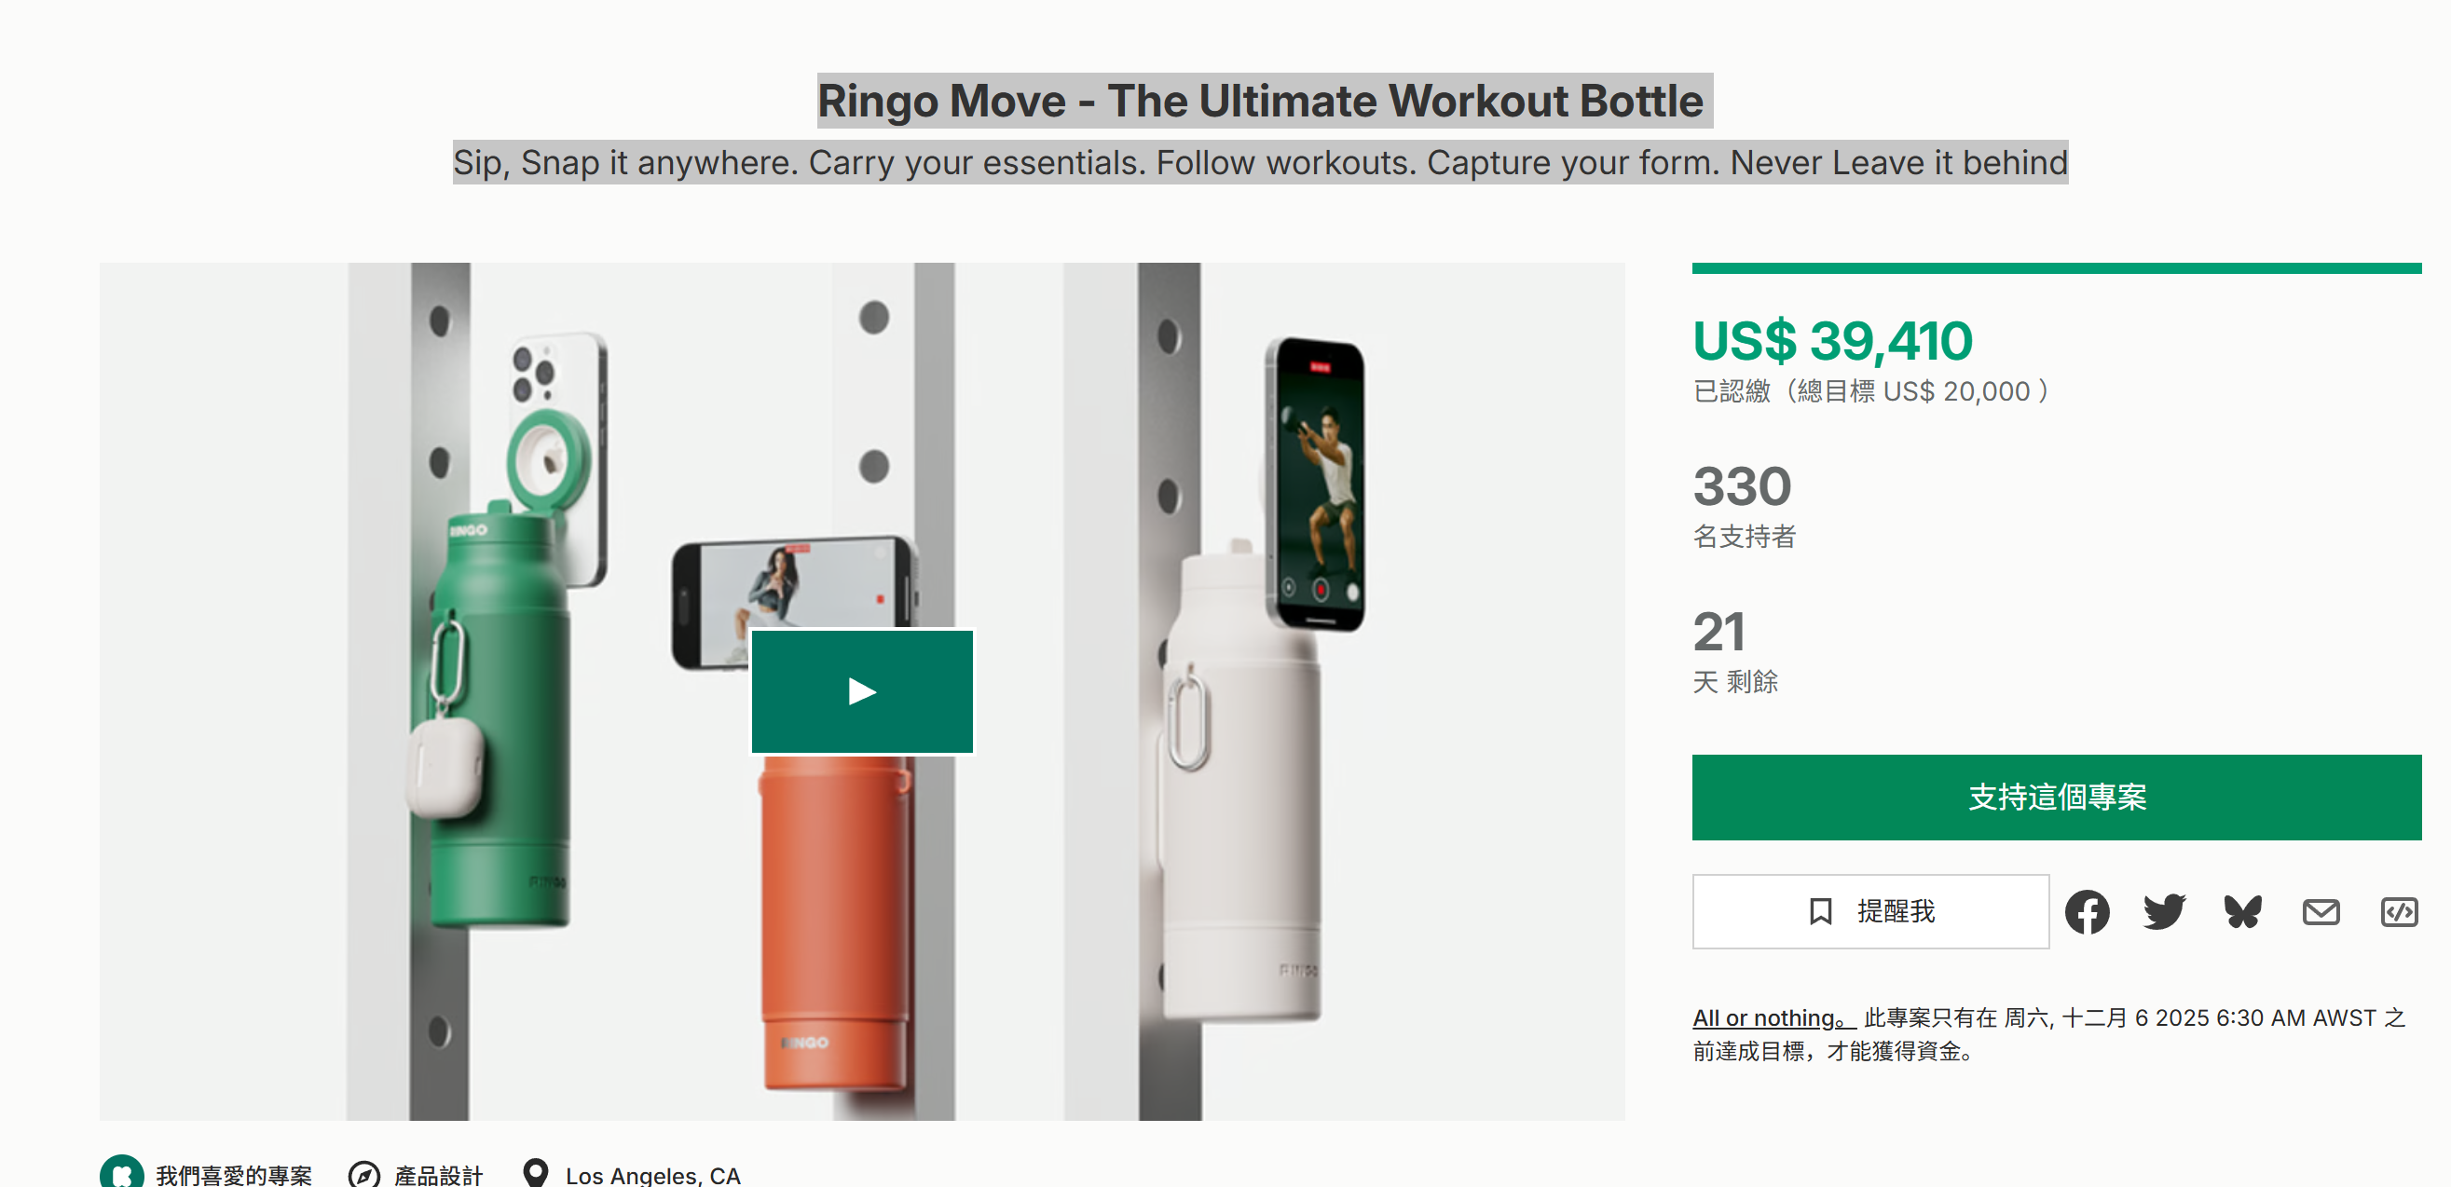
Task: Open the 產品設計 category link
Action: [439, 1175]
